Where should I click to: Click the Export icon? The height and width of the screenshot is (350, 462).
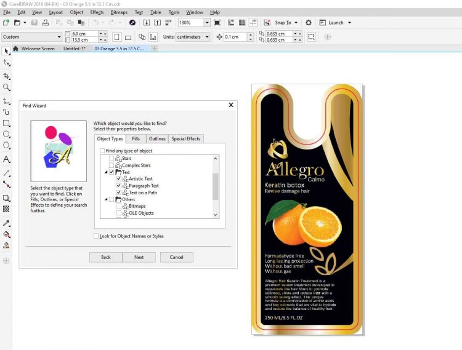click(x=157, y=23)
